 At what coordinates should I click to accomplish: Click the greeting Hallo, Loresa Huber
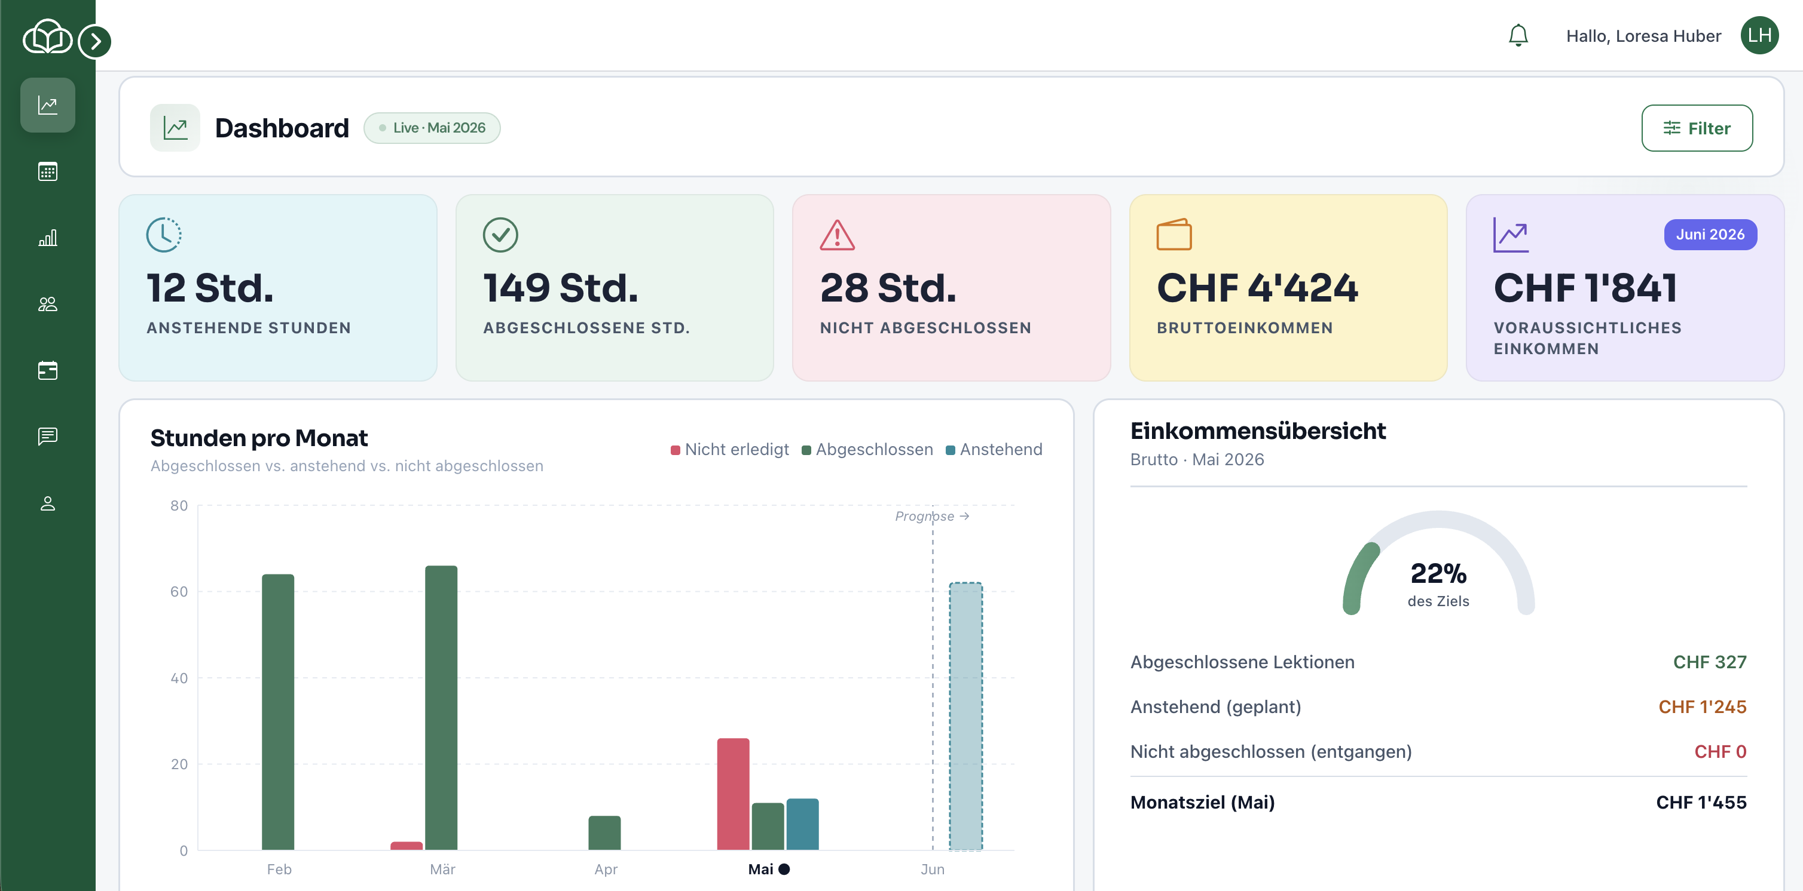coord(1643,36)
